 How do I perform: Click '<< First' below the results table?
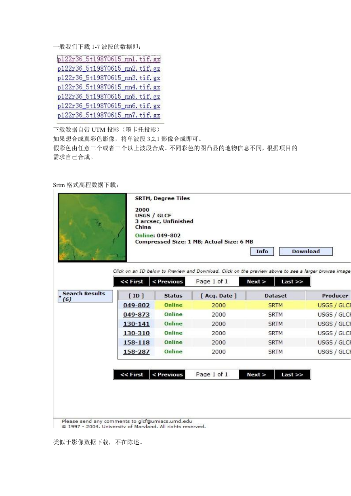131,374
